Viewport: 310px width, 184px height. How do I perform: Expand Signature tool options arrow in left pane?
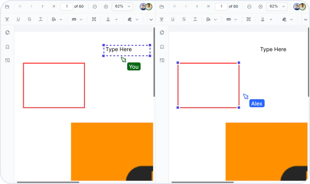point(137,19)
